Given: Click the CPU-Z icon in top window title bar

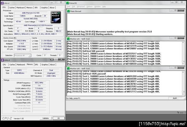Looking at the screenshot, I should tap(2, 3).
